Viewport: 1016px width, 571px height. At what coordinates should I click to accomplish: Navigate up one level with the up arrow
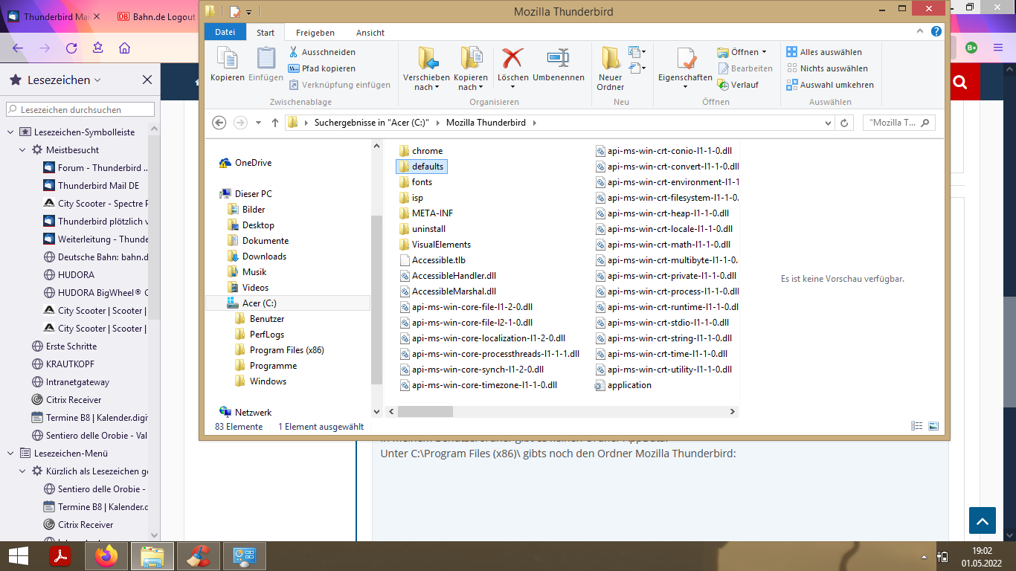coord(275,123)
